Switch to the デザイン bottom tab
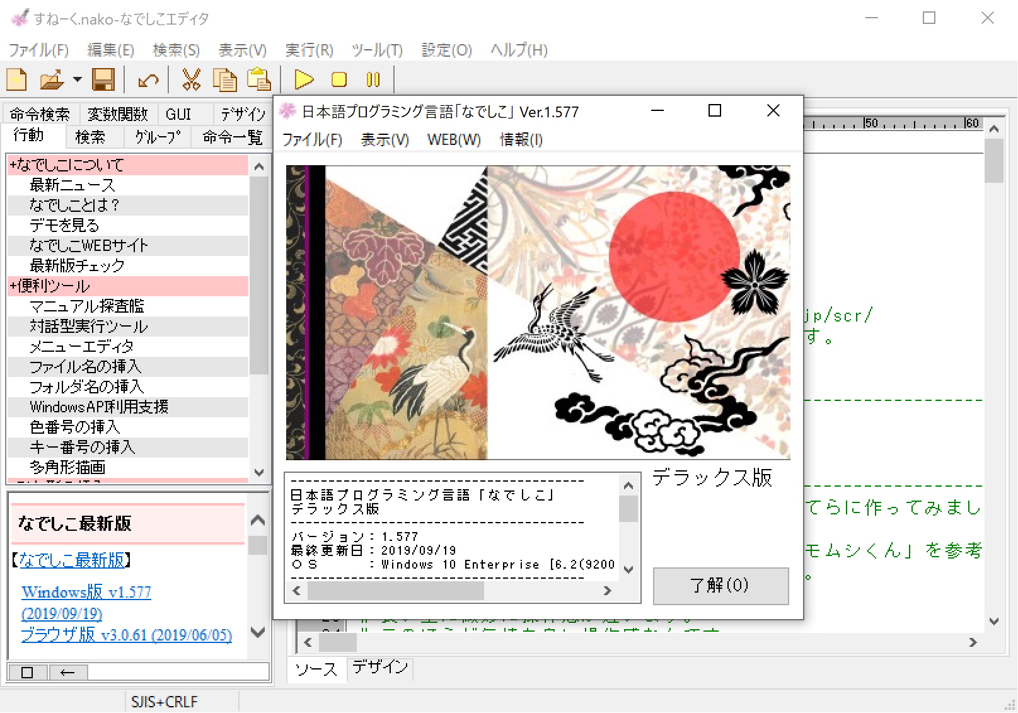The image size is (1018, 713). (x=379, y=667)
